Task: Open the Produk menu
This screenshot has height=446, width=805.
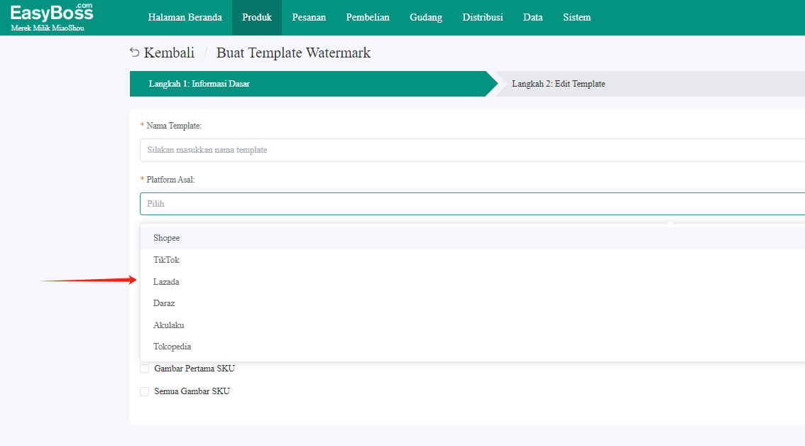Action: coord(257,18)
